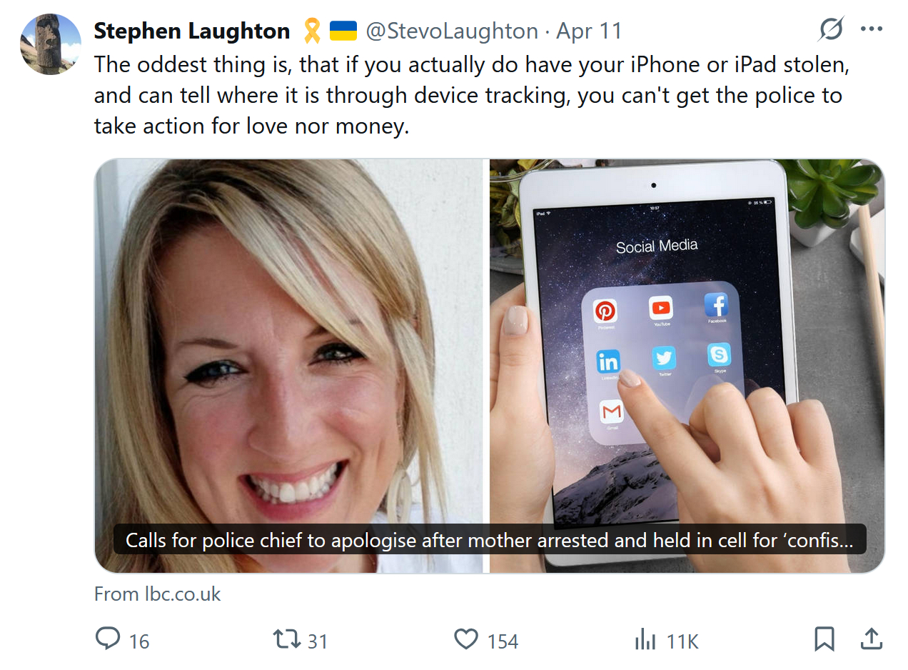Open Stephen Laughton's profile avatar
Image resolution: width=908 pixels, height=670 pixels.
pos(51,44)
